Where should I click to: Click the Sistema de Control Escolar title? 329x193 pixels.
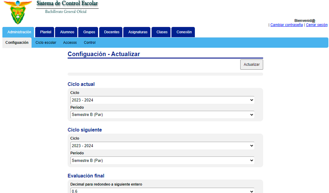(x=67, y=3)
